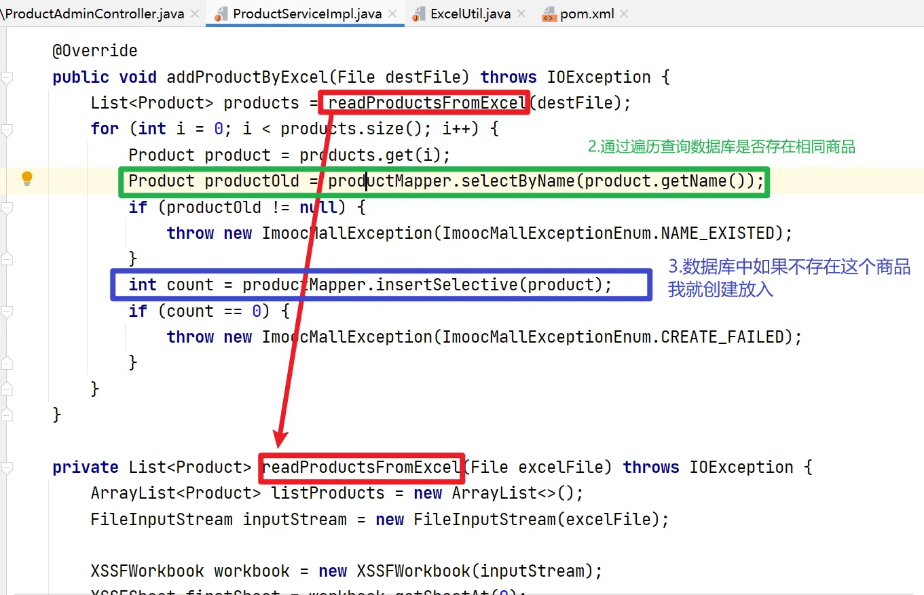Click the yellow lightbulb intention icon

click(x=27, y=179)
